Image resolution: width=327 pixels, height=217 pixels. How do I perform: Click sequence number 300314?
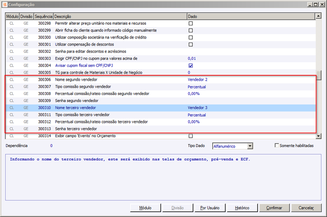[45, 136]
